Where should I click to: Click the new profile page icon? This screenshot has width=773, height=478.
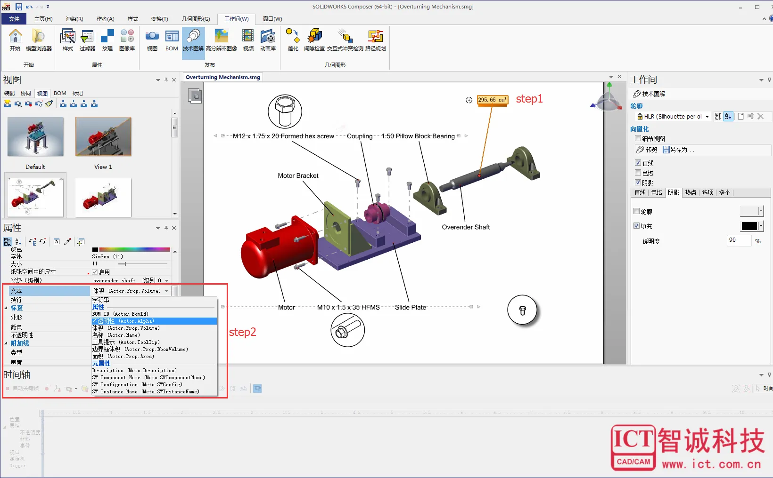coord(740,116)
